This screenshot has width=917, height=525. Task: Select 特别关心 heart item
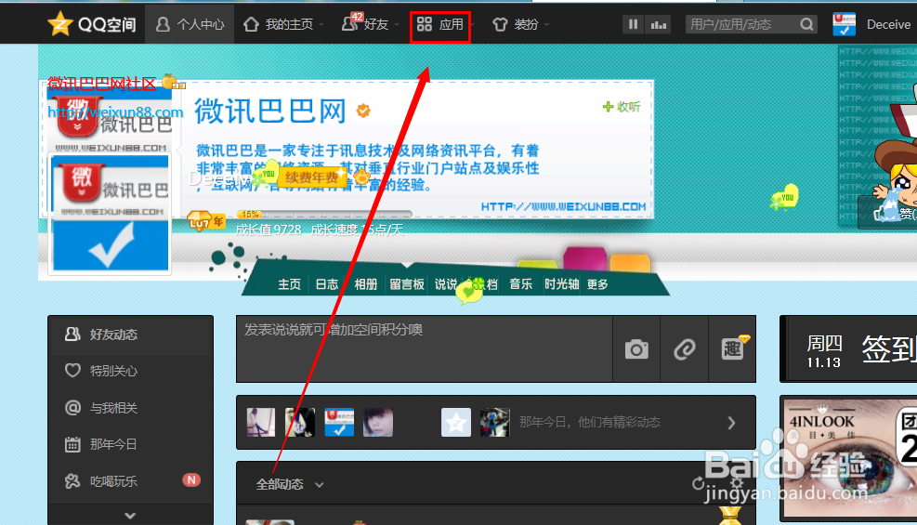pos(130,371)
